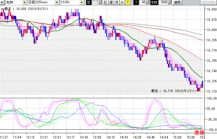217x139 pixels.
Task: Open the leftmost toolbar dropdown arrow
Action: 2,2
